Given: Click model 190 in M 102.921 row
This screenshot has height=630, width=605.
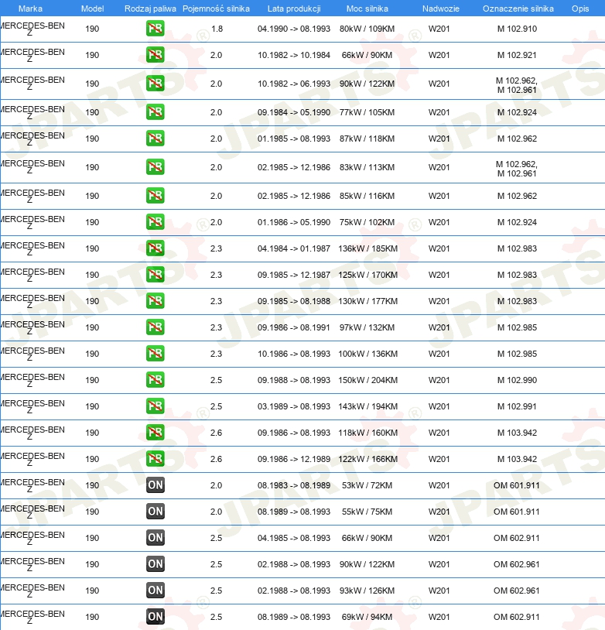Looking at the screenshot, I should pos(92,55).
